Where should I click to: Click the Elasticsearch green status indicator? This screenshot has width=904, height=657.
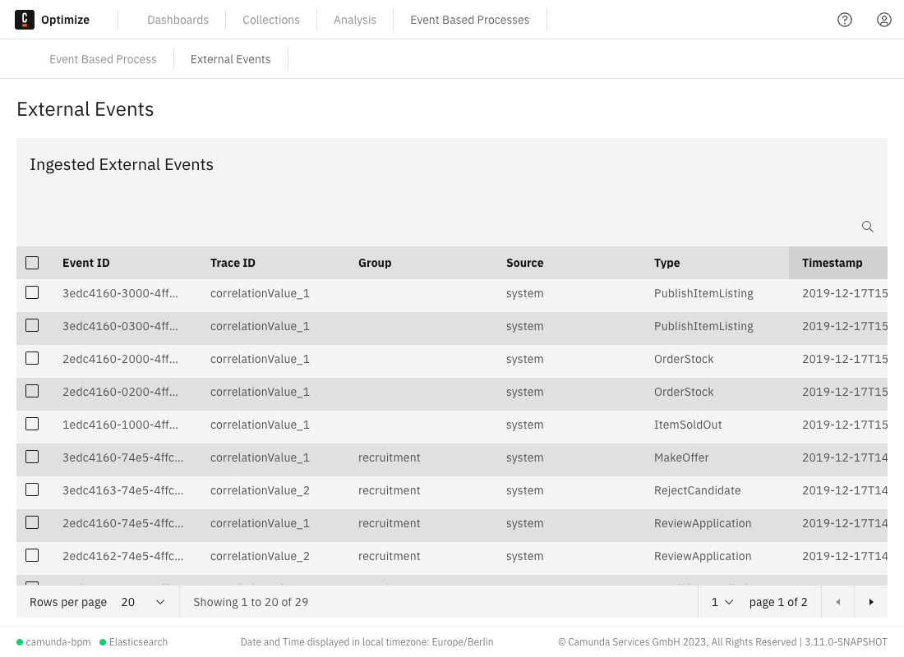click(103, 642)
